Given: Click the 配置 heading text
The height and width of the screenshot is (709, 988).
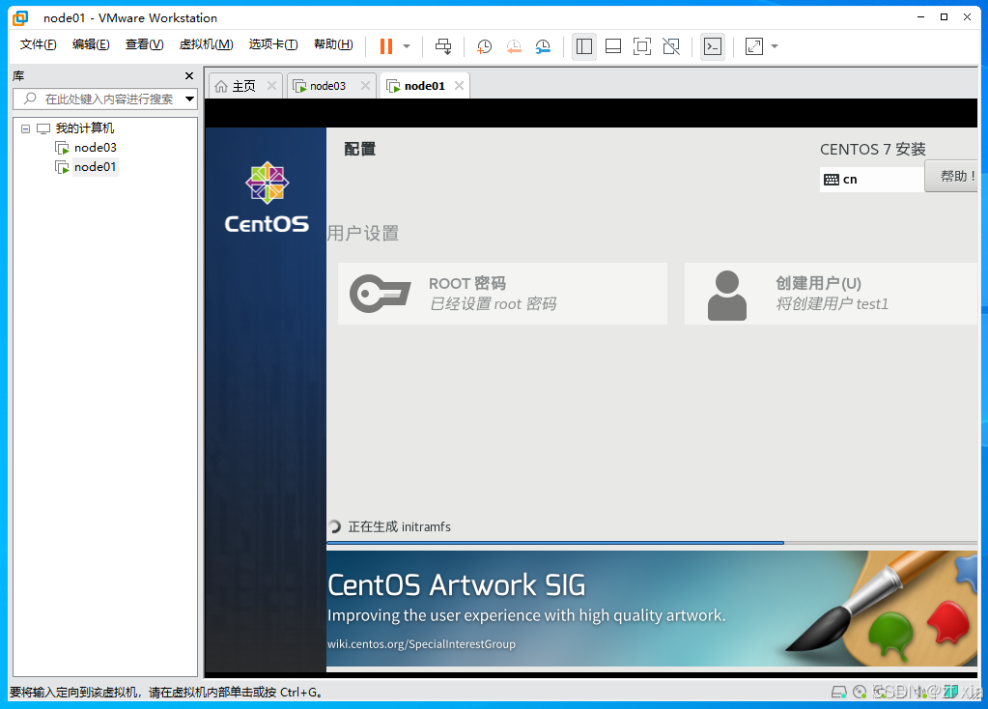Looking at the screenshot, I should click(360, 149).
